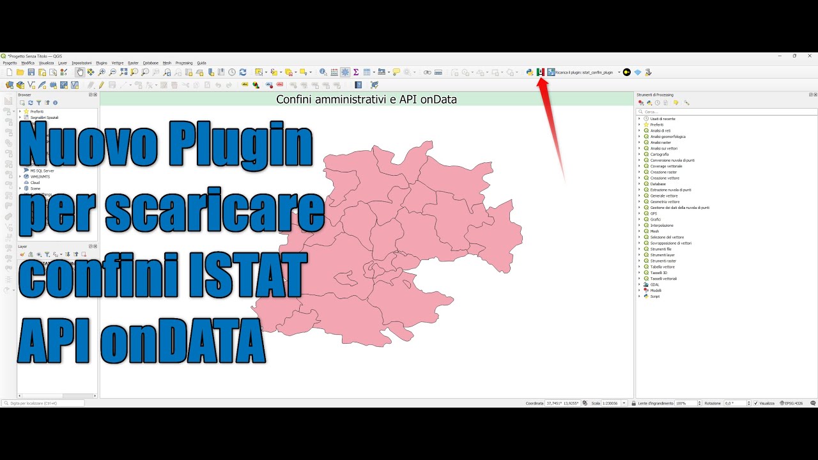This screenshot has height=460, width=818.
Task: Expand the Database processing group
Action: [639, 184]
